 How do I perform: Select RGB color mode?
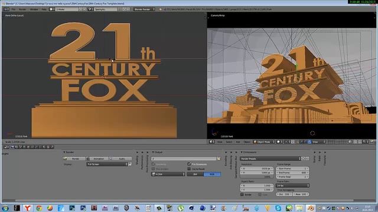(x=212, y=174)
